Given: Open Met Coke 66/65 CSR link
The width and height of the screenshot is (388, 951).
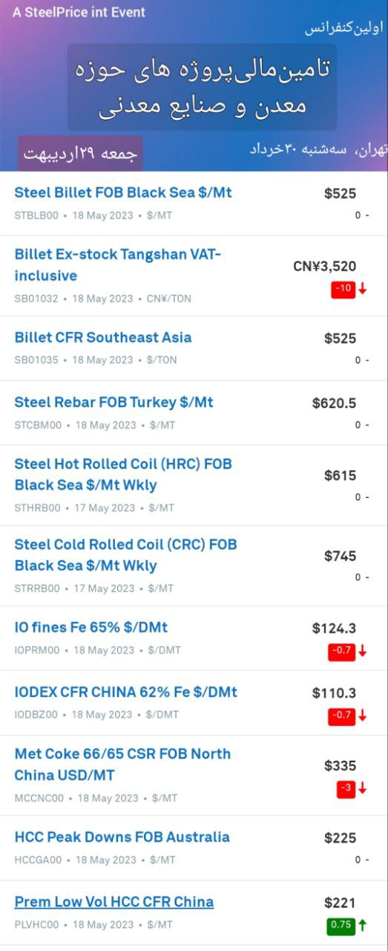Looking at the screenshot, I should coord(122,765).
